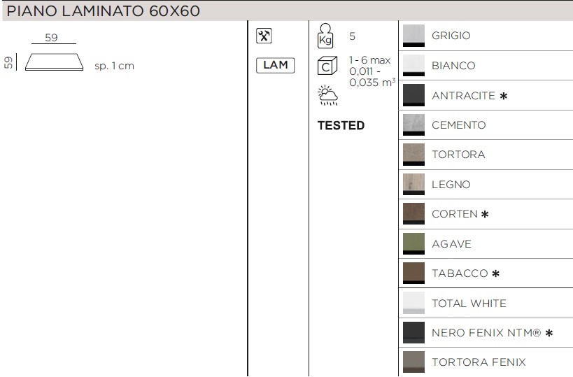
Task: Select the GRIGIO color swatch
Action: tap(413, 36)
